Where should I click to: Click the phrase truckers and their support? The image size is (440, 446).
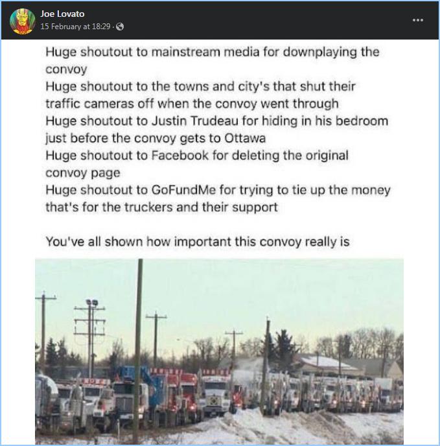201,207
